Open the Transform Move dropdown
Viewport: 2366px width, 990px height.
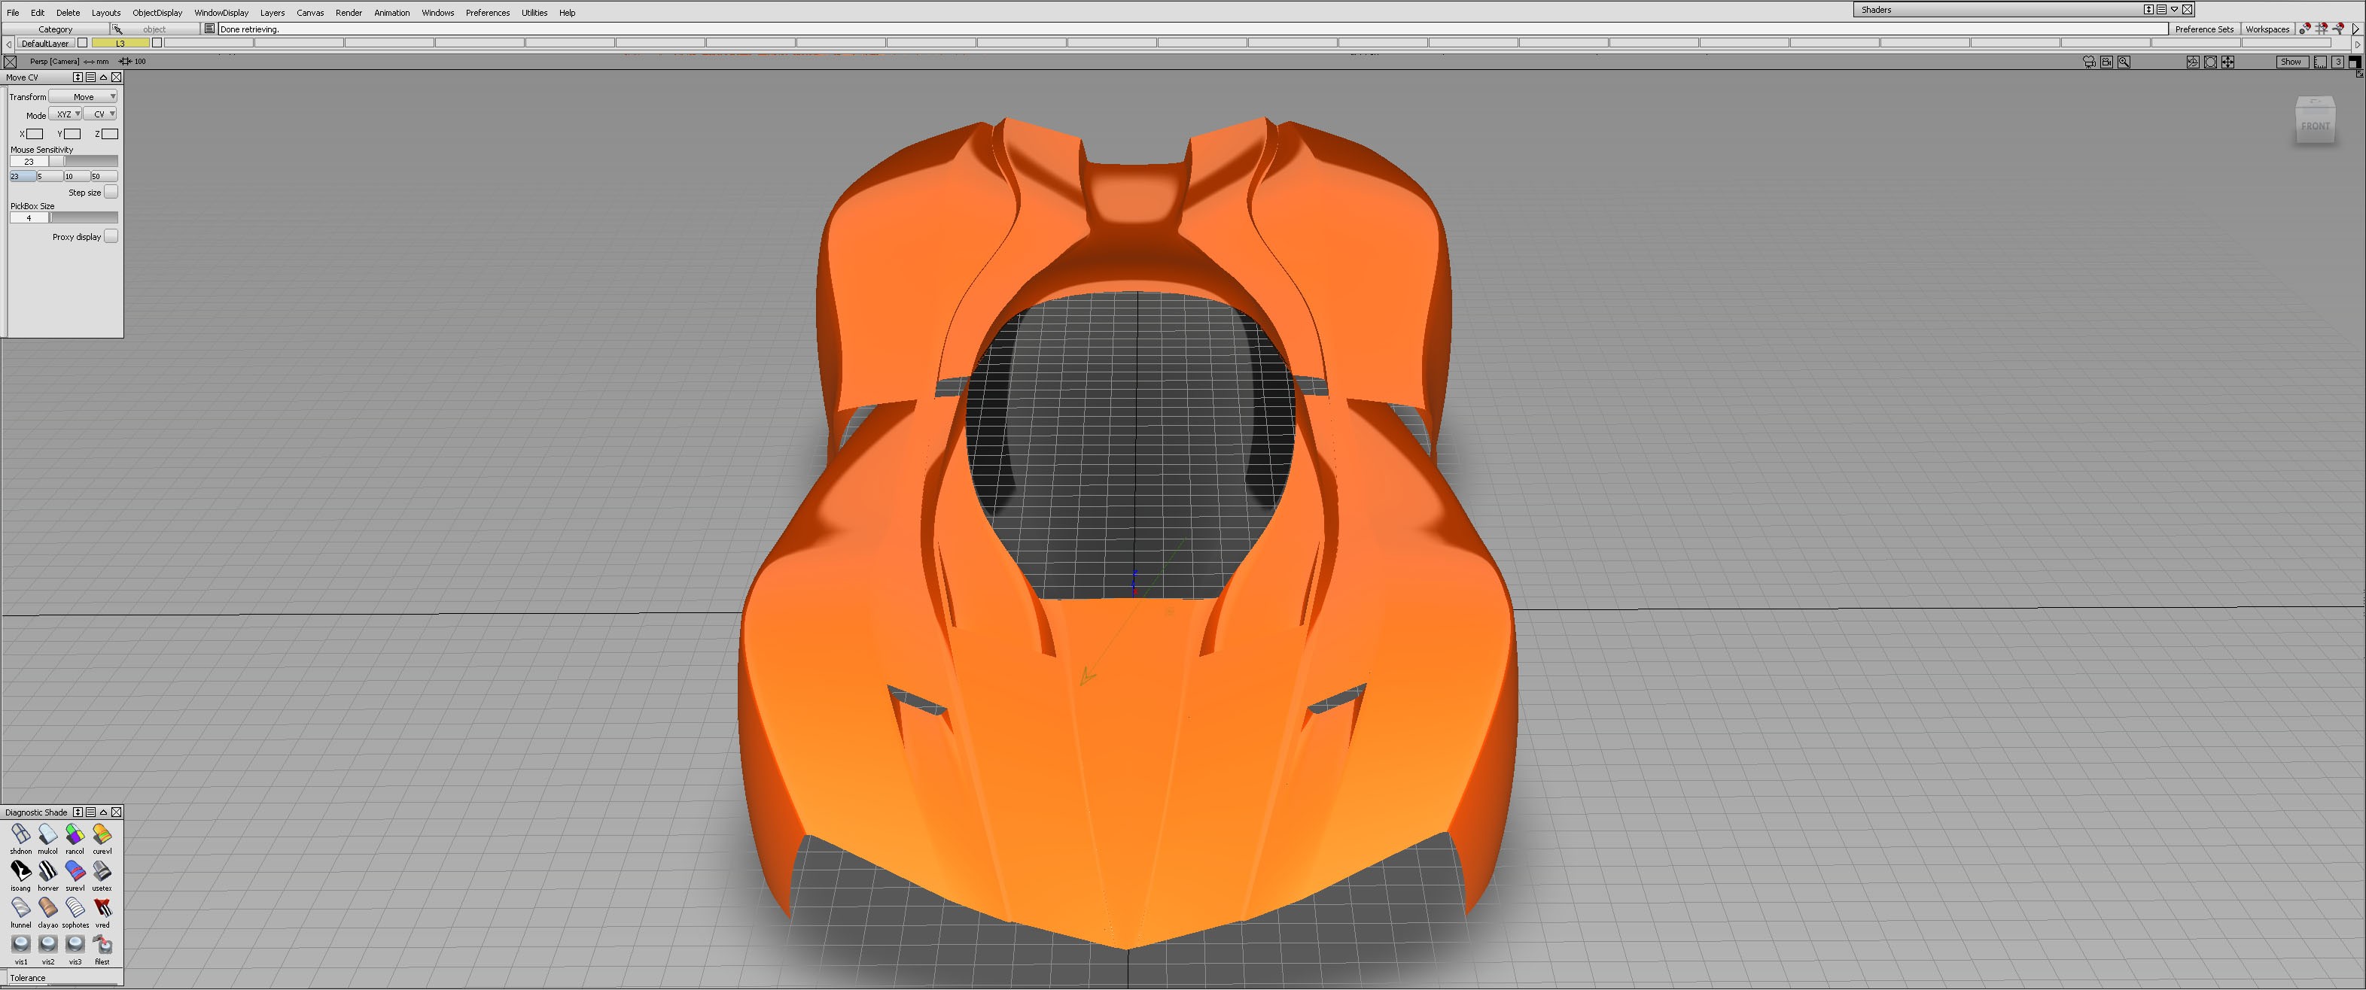83,96
